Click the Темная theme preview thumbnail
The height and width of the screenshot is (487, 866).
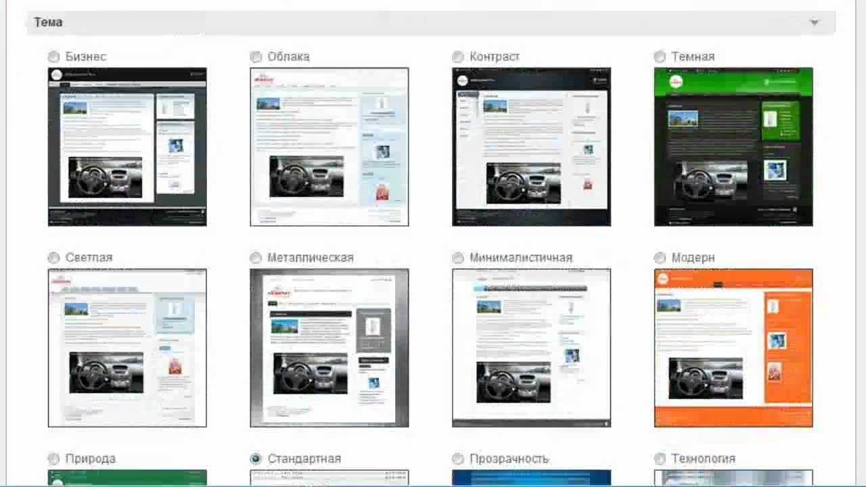pos(733,147)
